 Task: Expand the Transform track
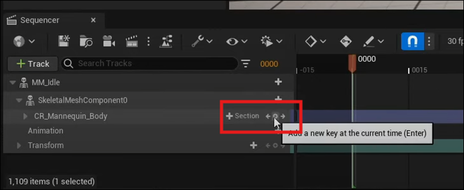click(x=19, y=146)
